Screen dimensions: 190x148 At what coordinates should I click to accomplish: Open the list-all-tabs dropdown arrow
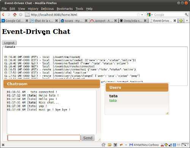[x=187, y=20]
